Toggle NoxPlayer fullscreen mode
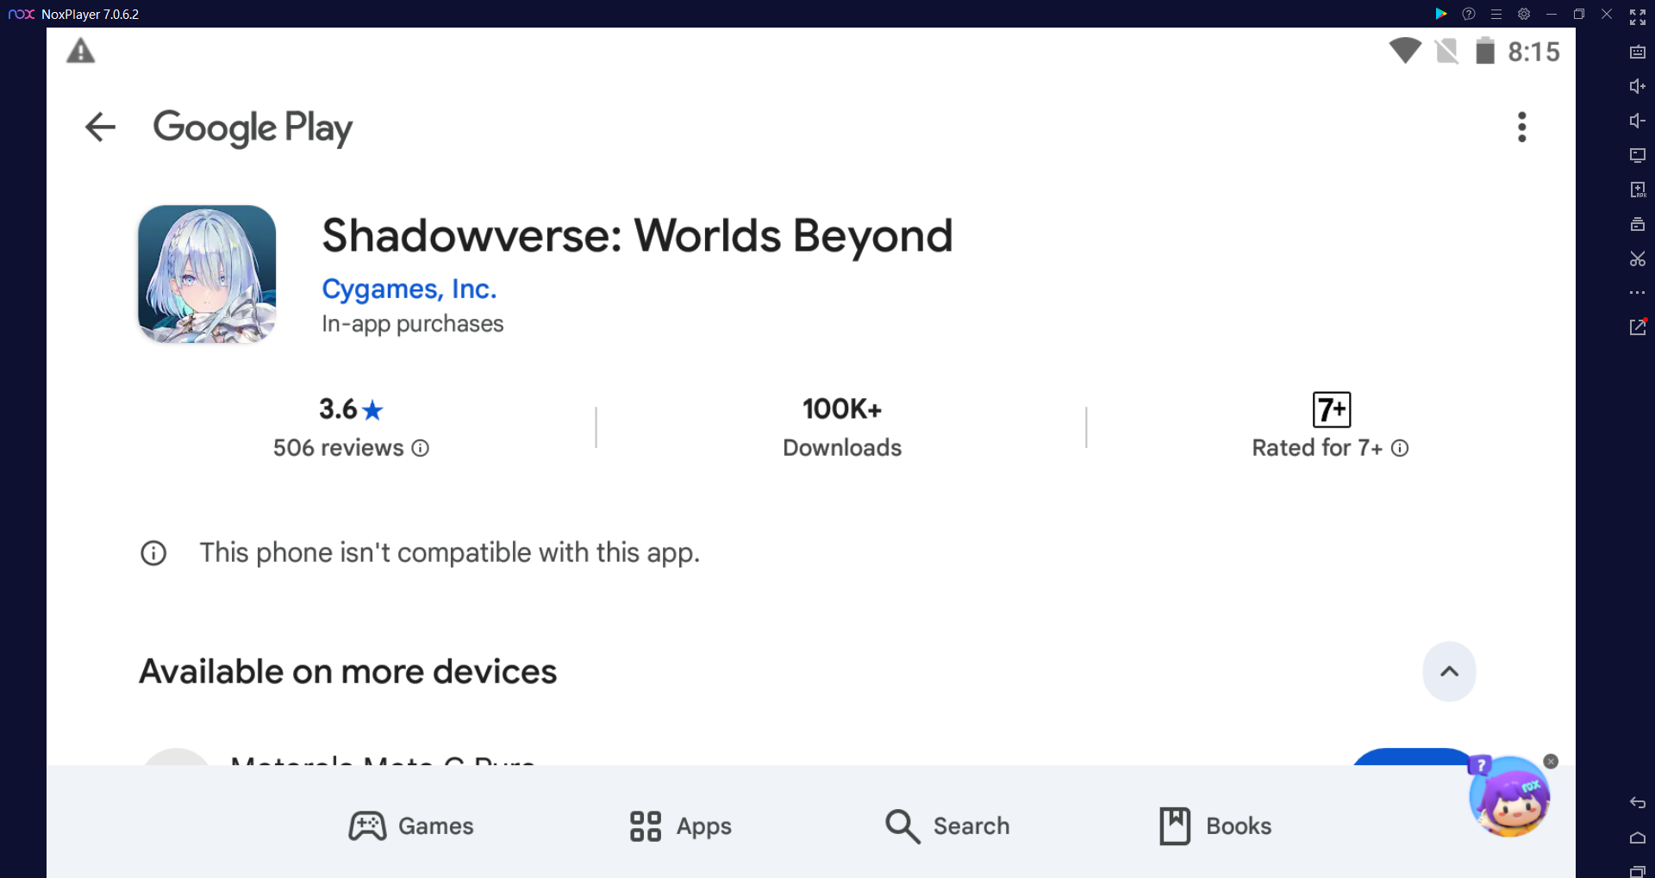 (1638, 17)
